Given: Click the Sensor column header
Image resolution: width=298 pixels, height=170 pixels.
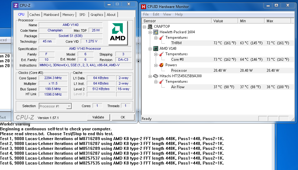Looking at the screenshot, I should point(176,21).
